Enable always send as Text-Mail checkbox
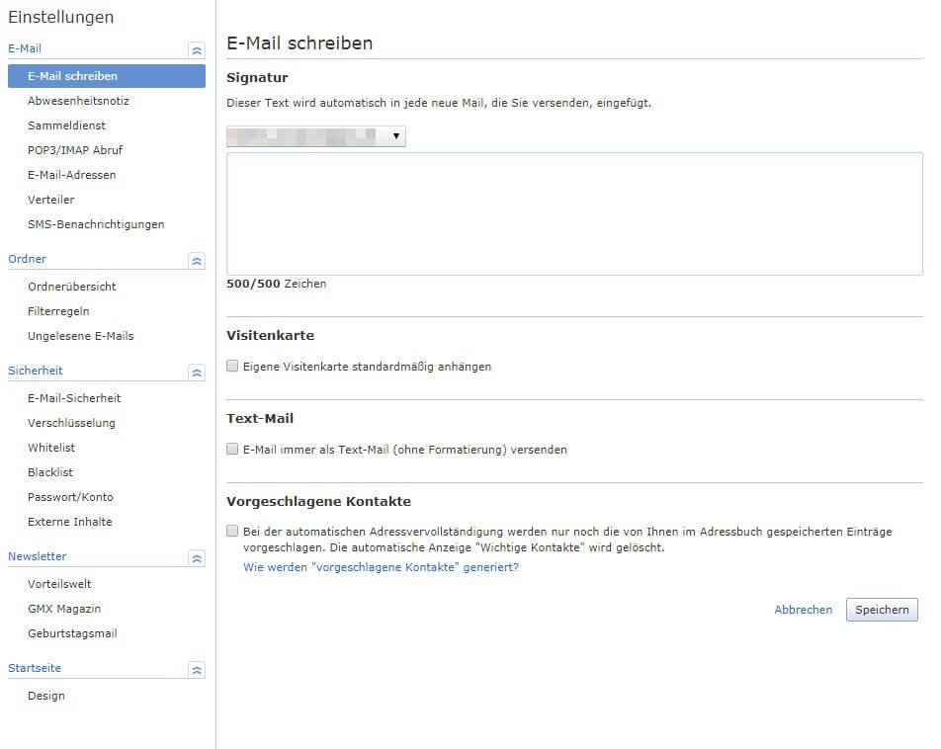941x749 pixels. [232, 449]
